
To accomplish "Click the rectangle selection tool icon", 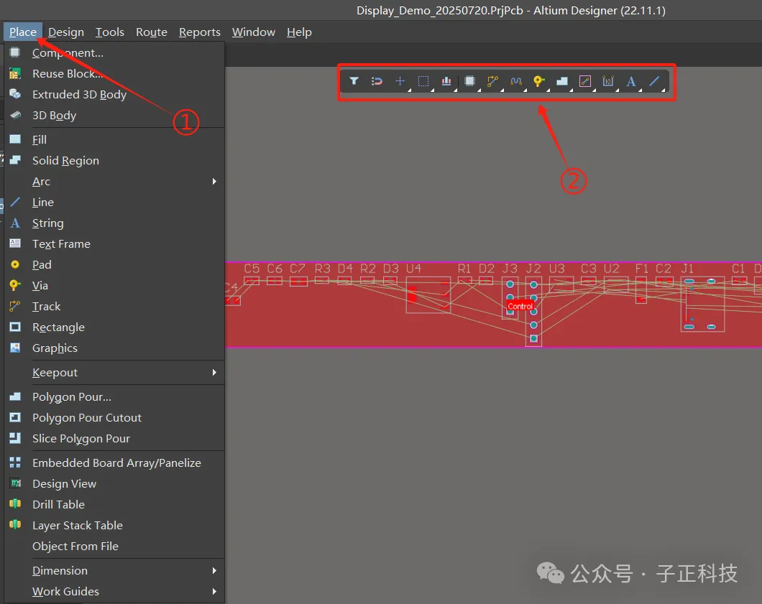I will click(x=423, y=81).
